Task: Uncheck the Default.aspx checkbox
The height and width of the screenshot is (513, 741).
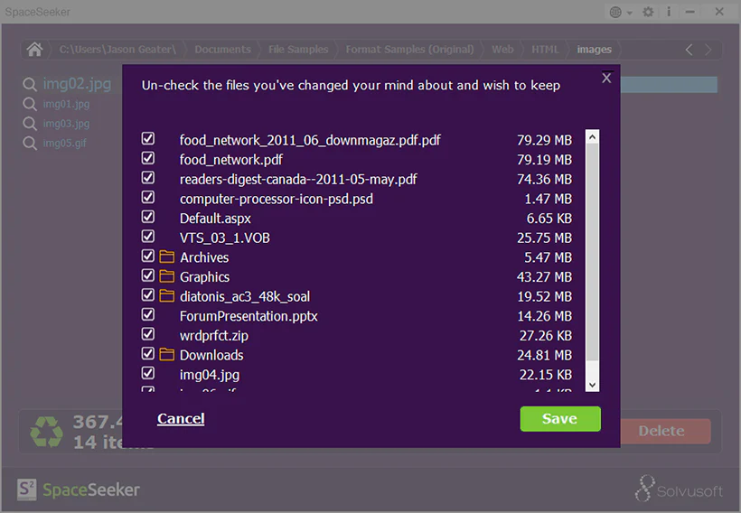Action: [148, 217]
